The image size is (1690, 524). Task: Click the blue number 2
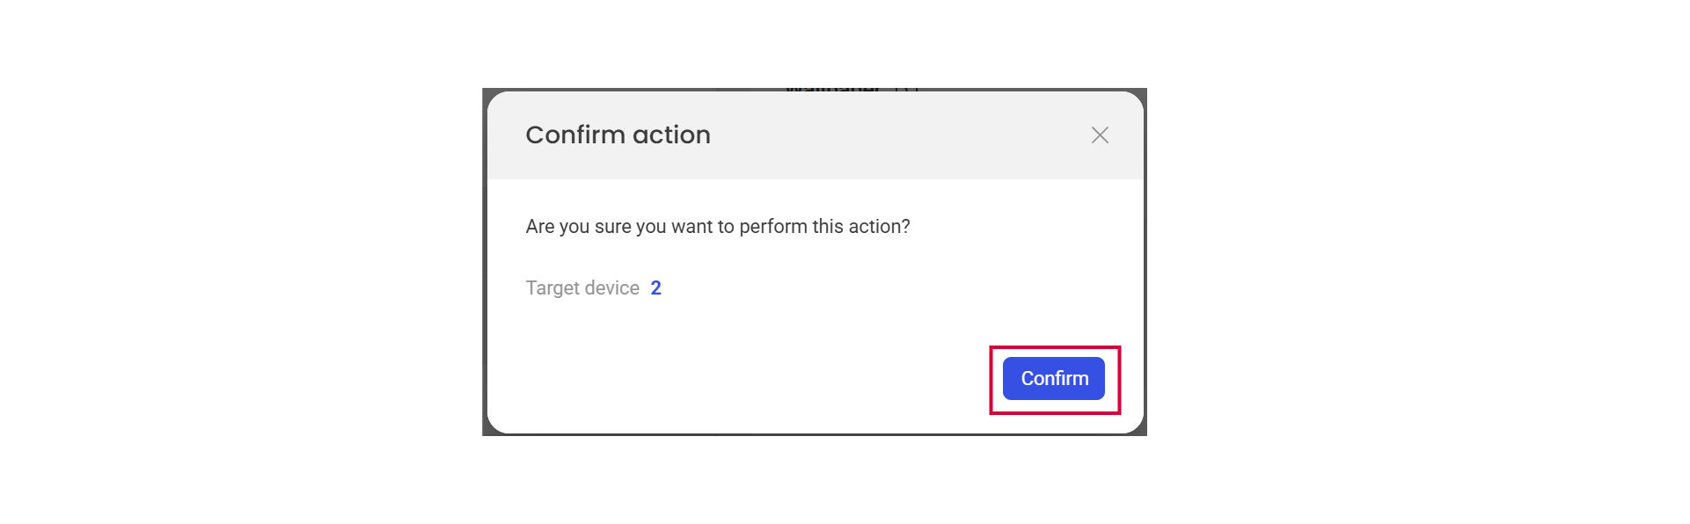(655, 288)
